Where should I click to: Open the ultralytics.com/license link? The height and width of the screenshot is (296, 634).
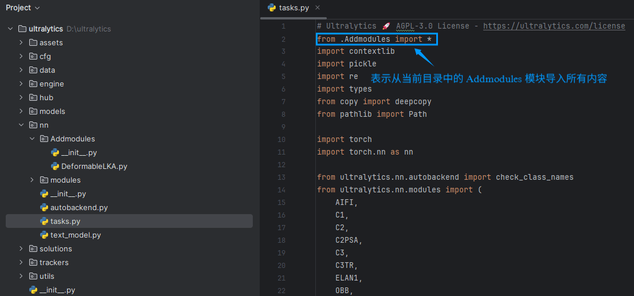554,26
